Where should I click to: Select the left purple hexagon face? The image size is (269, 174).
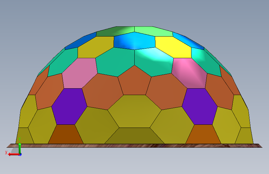click(69, 107)
